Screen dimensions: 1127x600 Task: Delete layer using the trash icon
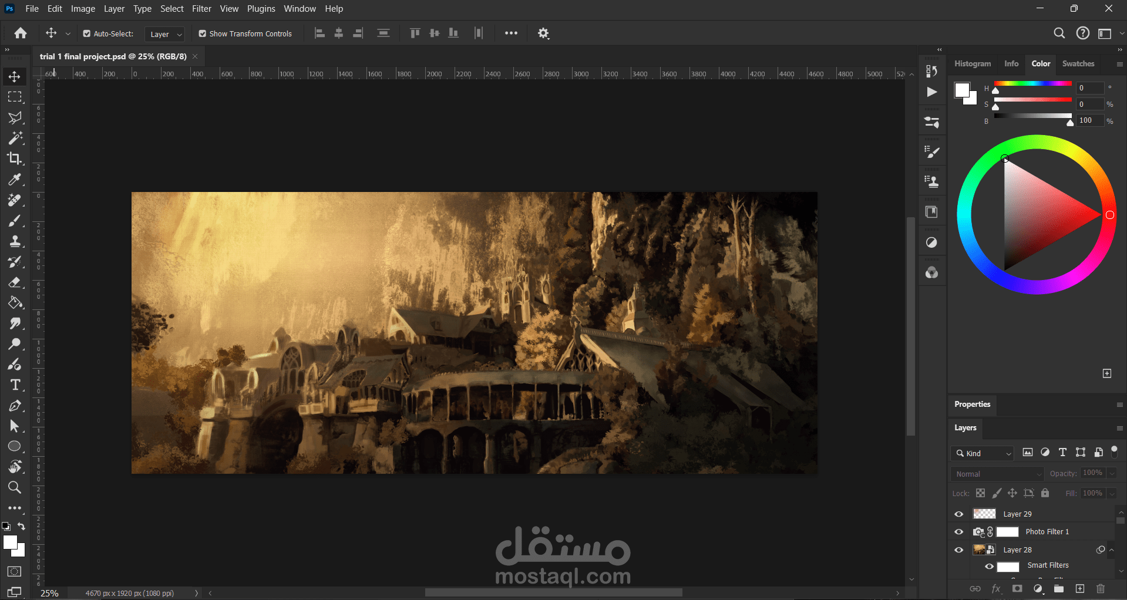point(1101,589)
